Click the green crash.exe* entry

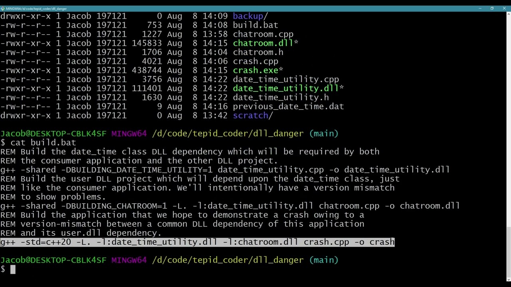click(258, 70)
